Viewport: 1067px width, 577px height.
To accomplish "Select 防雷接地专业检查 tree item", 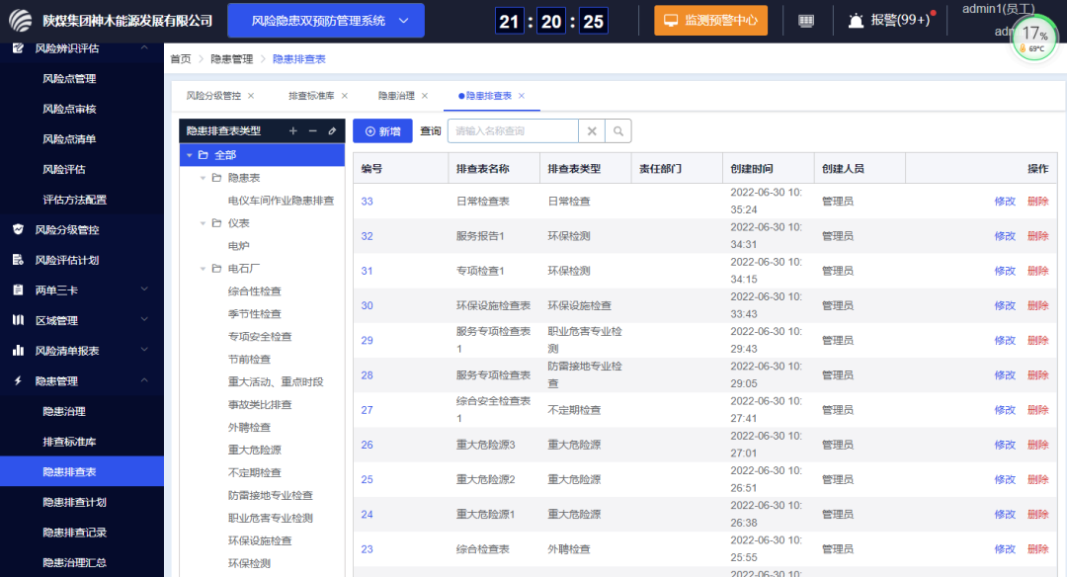I will tap(270, 495).
